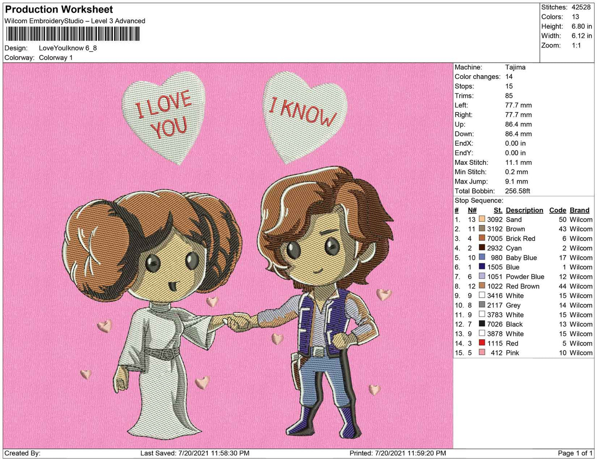This screenshot has width=597, height=459.
Task: Click the White swatch beside stitch count 3878
Action: pos(482,334)
